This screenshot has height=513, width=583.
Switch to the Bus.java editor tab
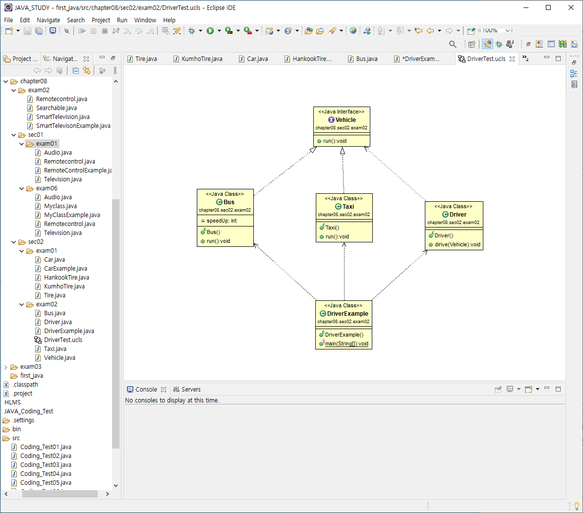pos(363,58)
